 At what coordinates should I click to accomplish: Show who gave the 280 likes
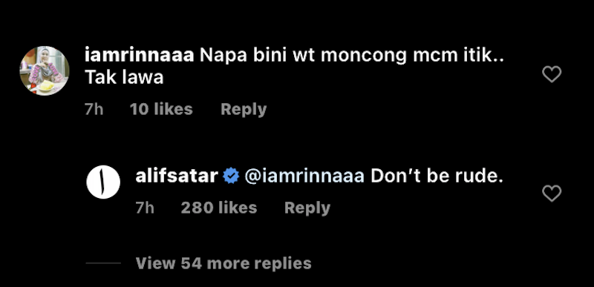[219, 208]
